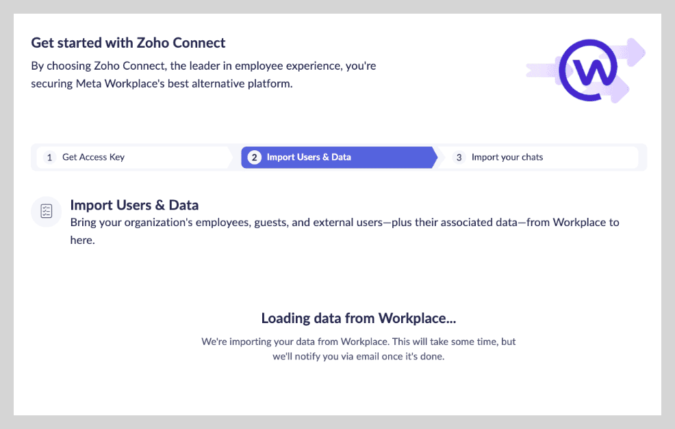Click the number 1 step circle
This screenshot has height=429, width=675.
[49, 157]
